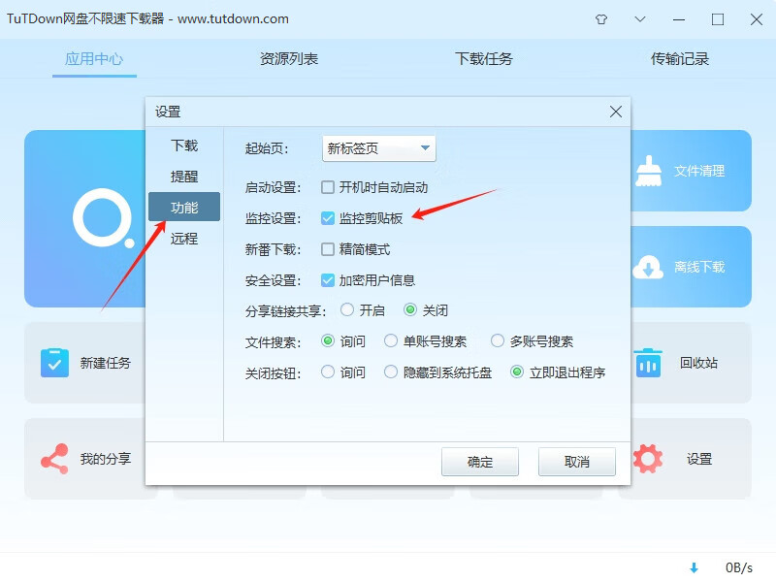The width and height of the screenshot is (776, 582).
Task: Select 询问 for 文件搜索
Action: tap(328, 341)
